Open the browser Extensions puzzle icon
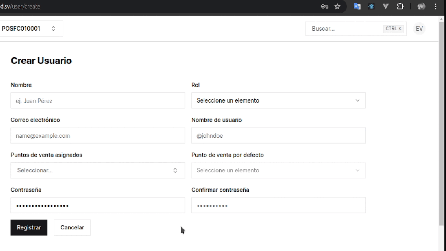 (400, 7)
